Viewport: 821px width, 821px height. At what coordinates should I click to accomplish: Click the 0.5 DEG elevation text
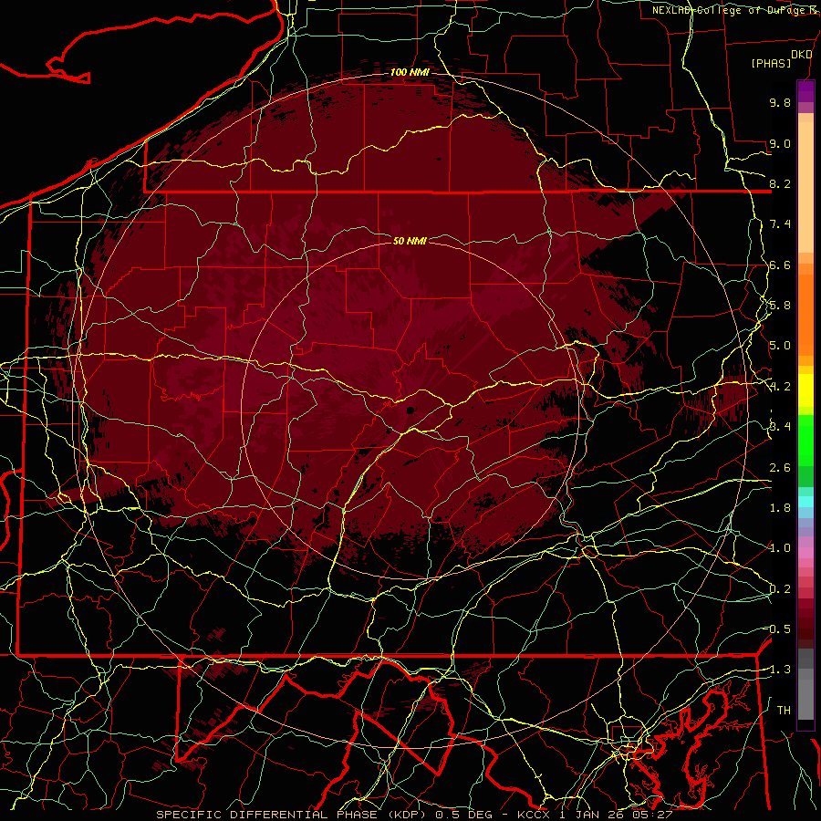pos(462,815)
